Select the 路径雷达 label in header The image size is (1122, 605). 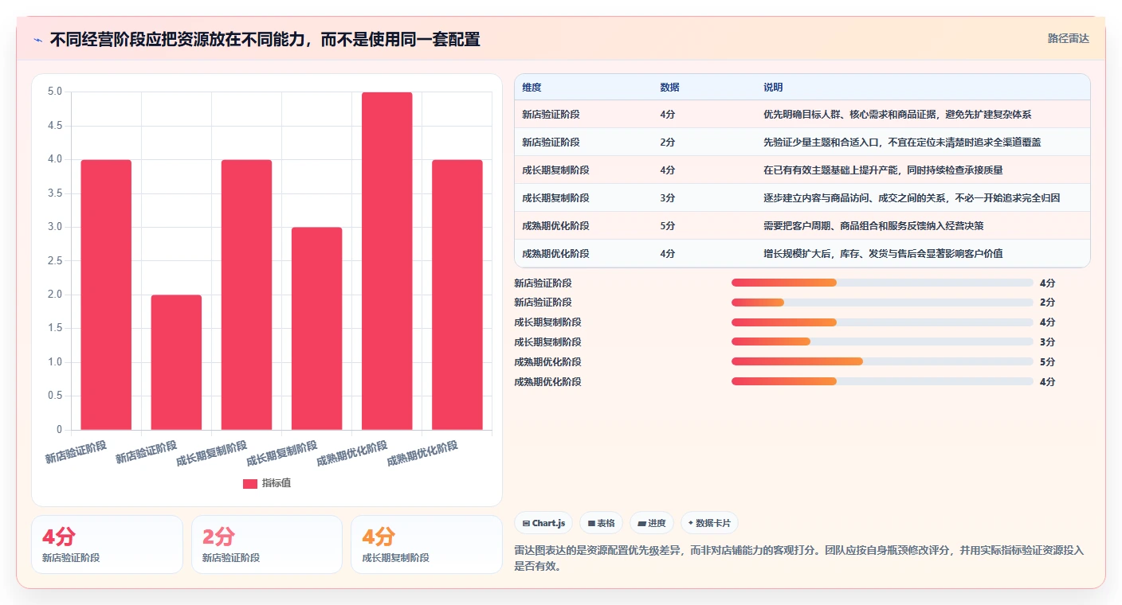pyautogui.click(x=1069, y=38)
